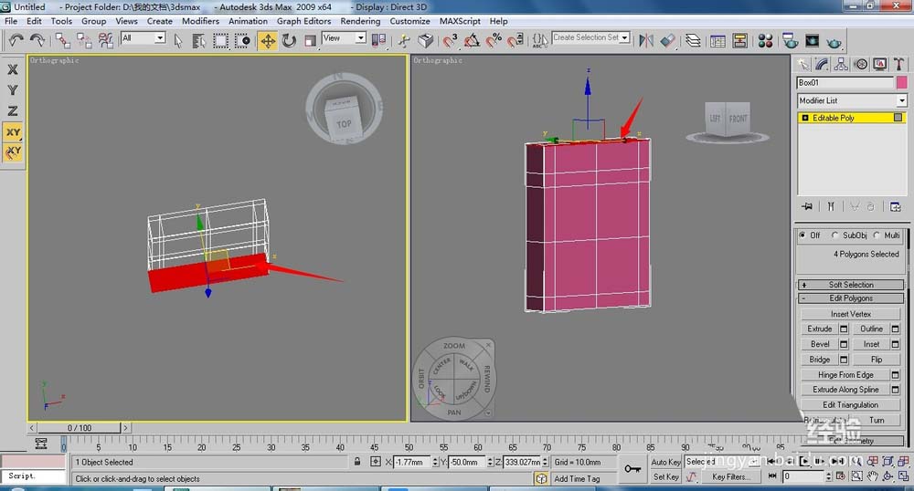Select the Off preview selection radio
The height and width of the screenshot is (491, 914).
point(802,235)
